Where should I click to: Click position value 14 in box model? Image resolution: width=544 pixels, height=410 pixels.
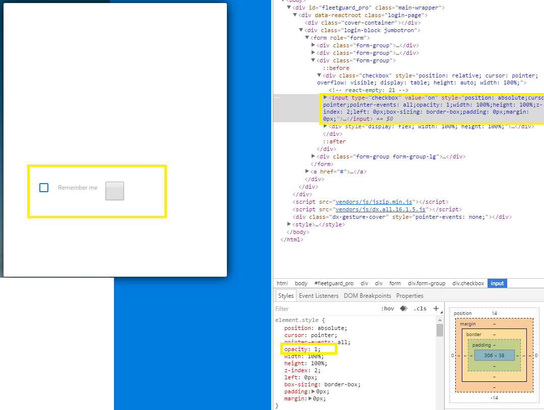coord(495,313)
